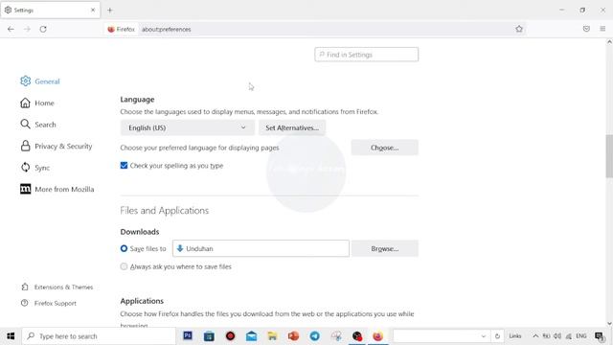The width and height of the screenshot is (613, 345).
Task: Click the taskbar address refresh button
Action: 497,336
